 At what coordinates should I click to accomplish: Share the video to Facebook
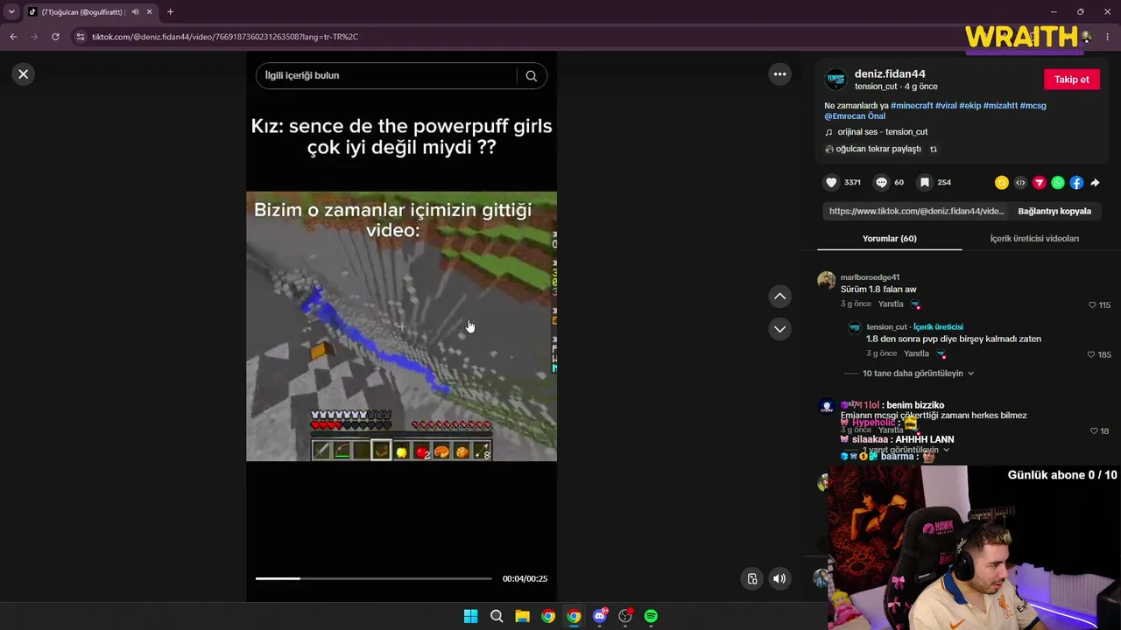1076,183
